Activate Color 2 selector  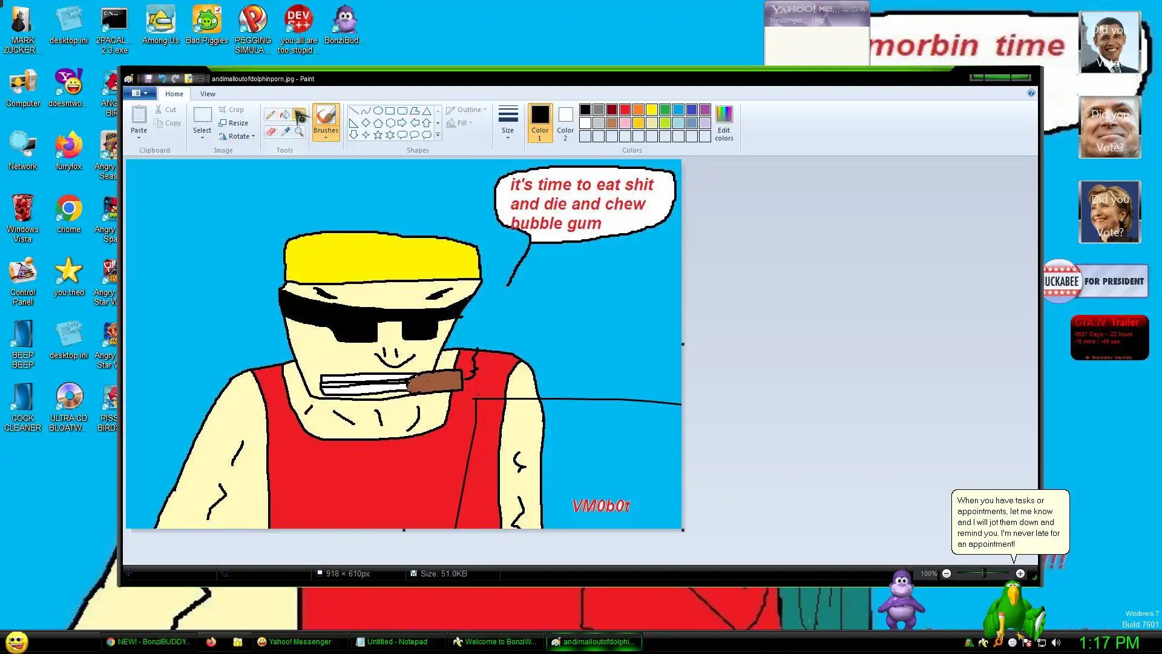565,123
